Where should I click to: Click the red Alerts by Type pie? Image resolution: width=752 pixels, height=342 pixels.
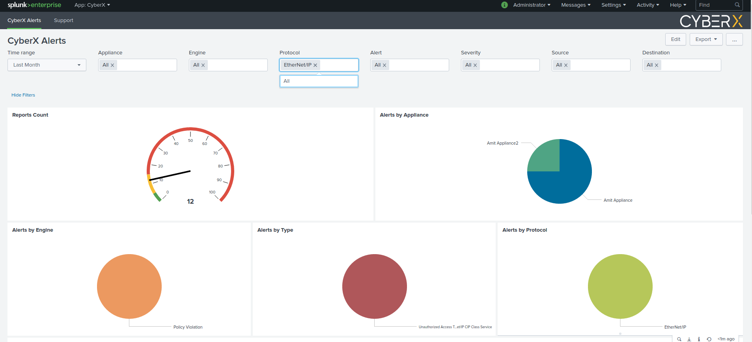[x=375, y=286]
